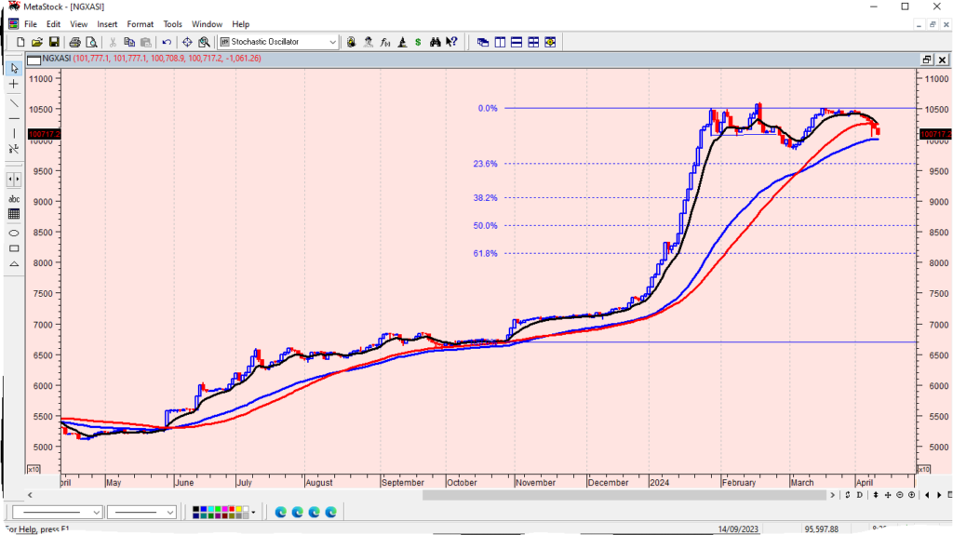This screenshot has width=953, height=535.
Task: Select the rectangle drawing tool
Action: (14, 248)
